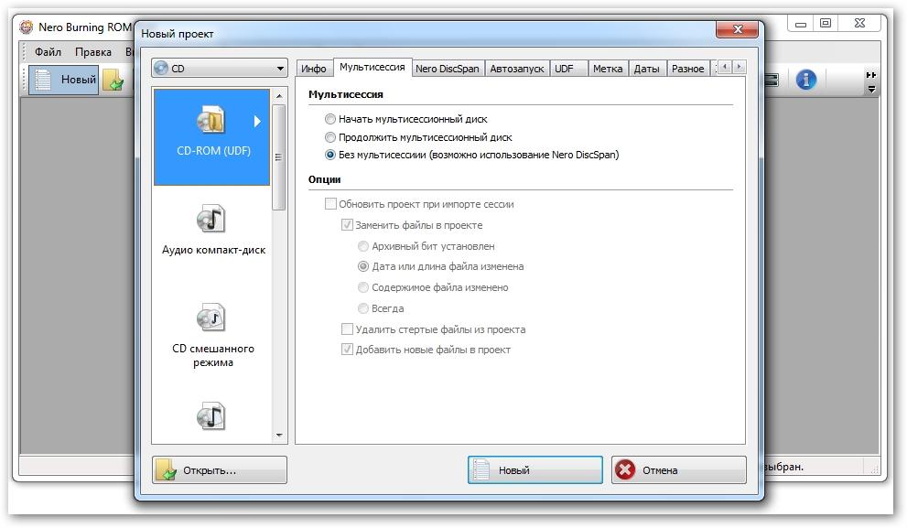907x528 pixels.
Task: Maximize the Nero Burning ROM window
Action: point(826,23)
